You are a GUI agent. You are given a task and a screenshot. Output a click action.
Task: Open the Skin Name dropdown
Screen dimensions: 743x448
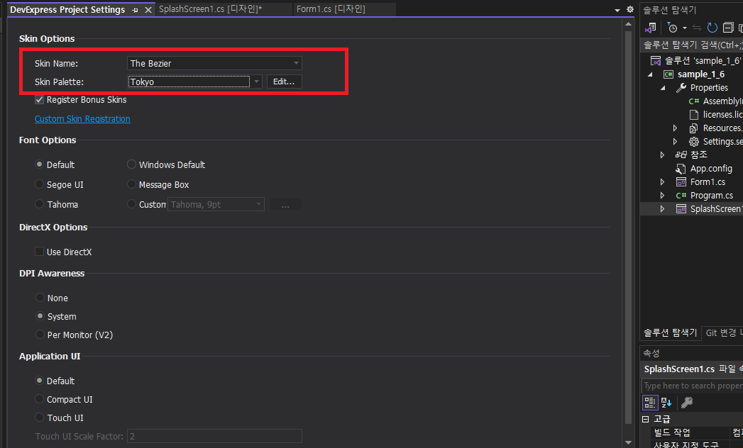tap(296, 63)
